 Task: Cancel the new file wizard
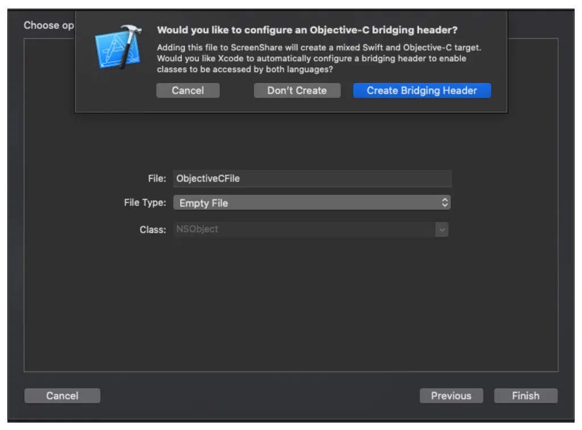coord(62,395)
